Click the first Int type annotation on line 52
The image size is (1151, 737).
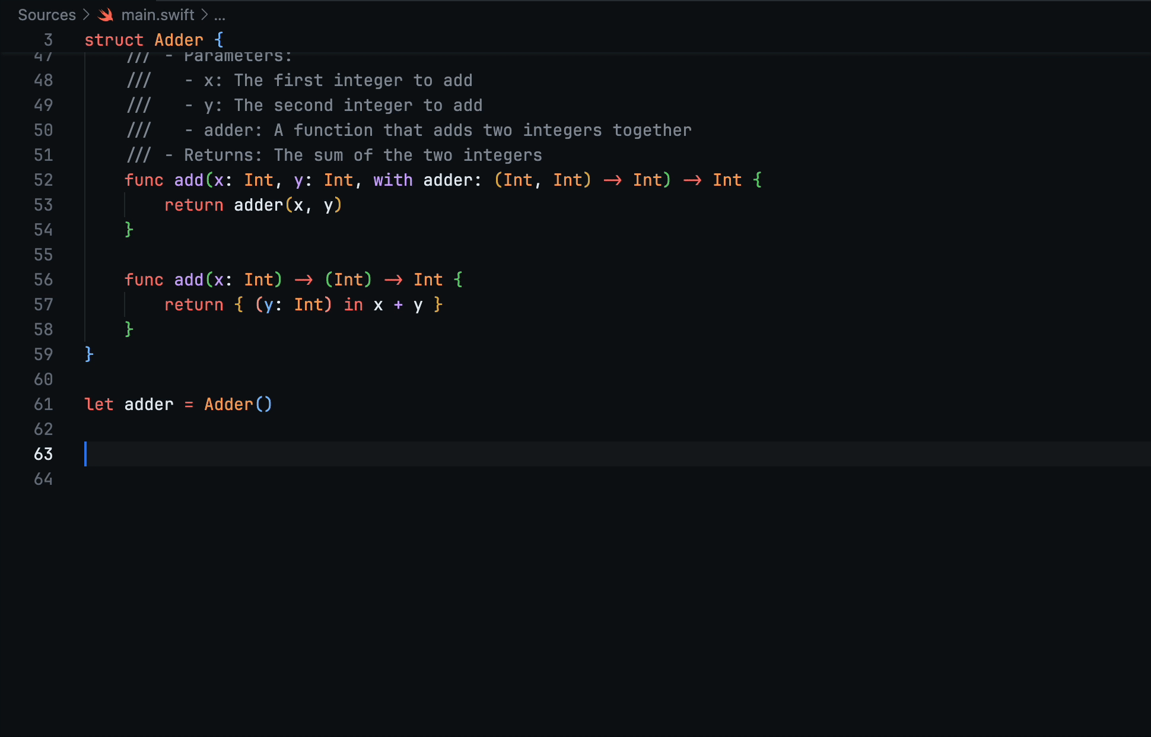click(258, 180)
